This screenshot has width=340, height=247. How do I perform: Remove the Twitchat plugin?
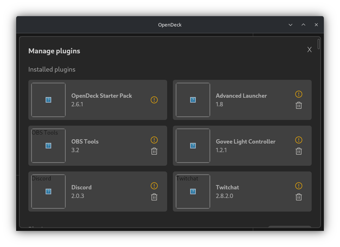tap(299, 197)
